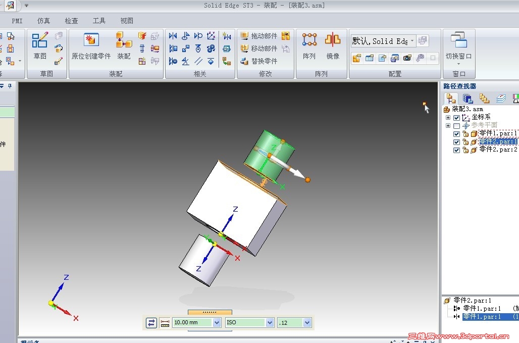Click the FlashFit icon in 相关 group
The image size is (519, 343).
click(227, 36)
